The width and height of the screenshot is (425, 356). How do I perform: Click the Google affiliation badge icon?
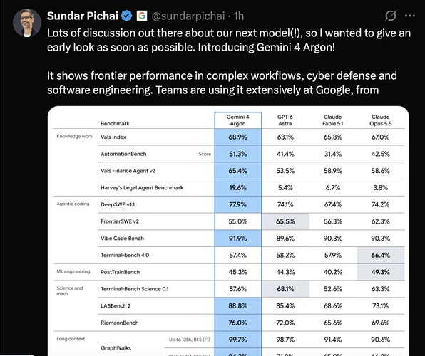142,16
